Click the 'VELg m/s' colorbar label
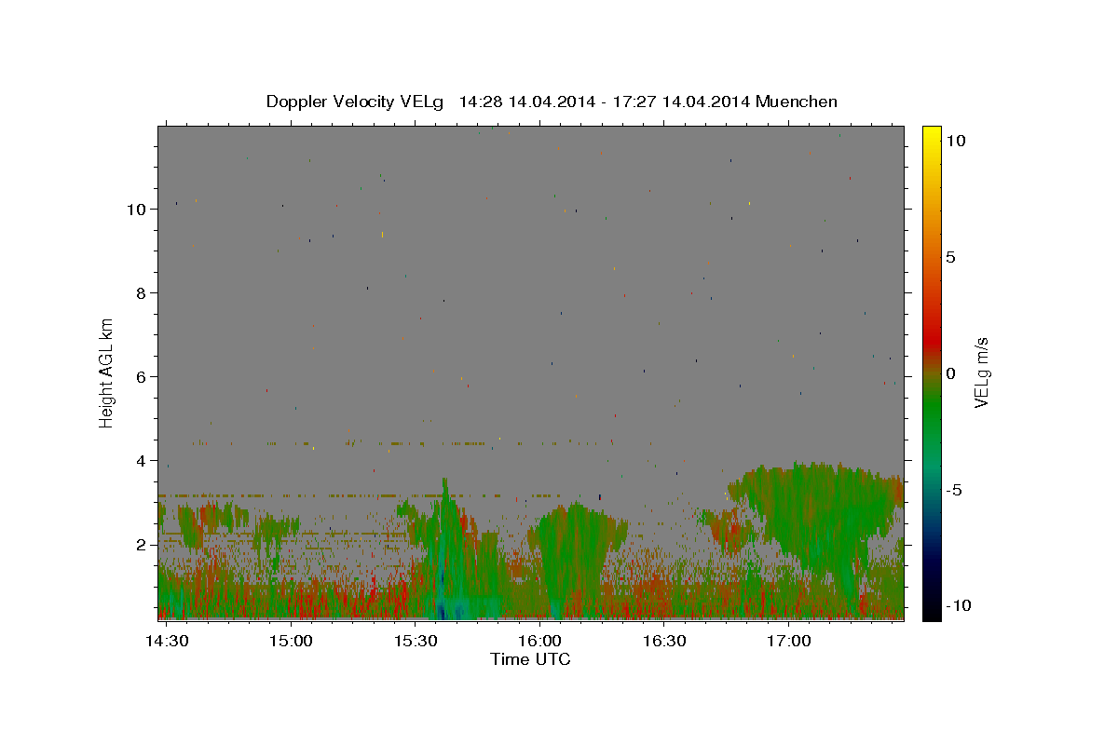1118x745 pixels. pyautogui.click(x=981, y=372)
